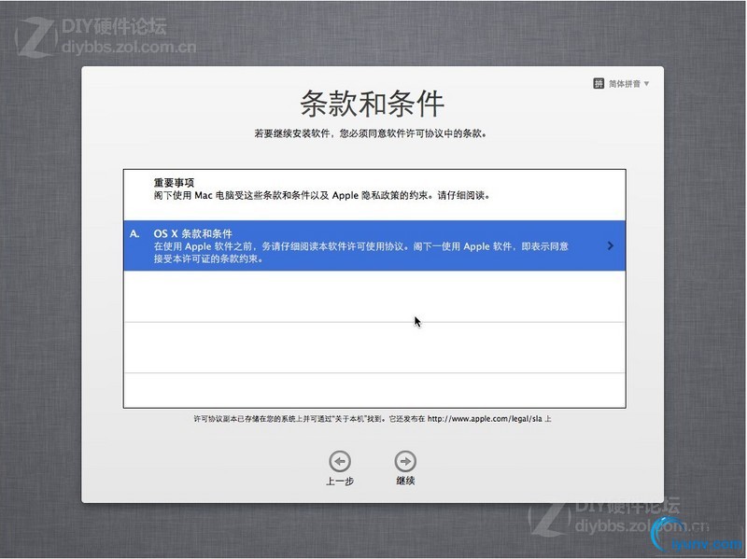Screen dimensions: 747x559
Task: Select the 重要事项 row heading
Action: [174, 183]
